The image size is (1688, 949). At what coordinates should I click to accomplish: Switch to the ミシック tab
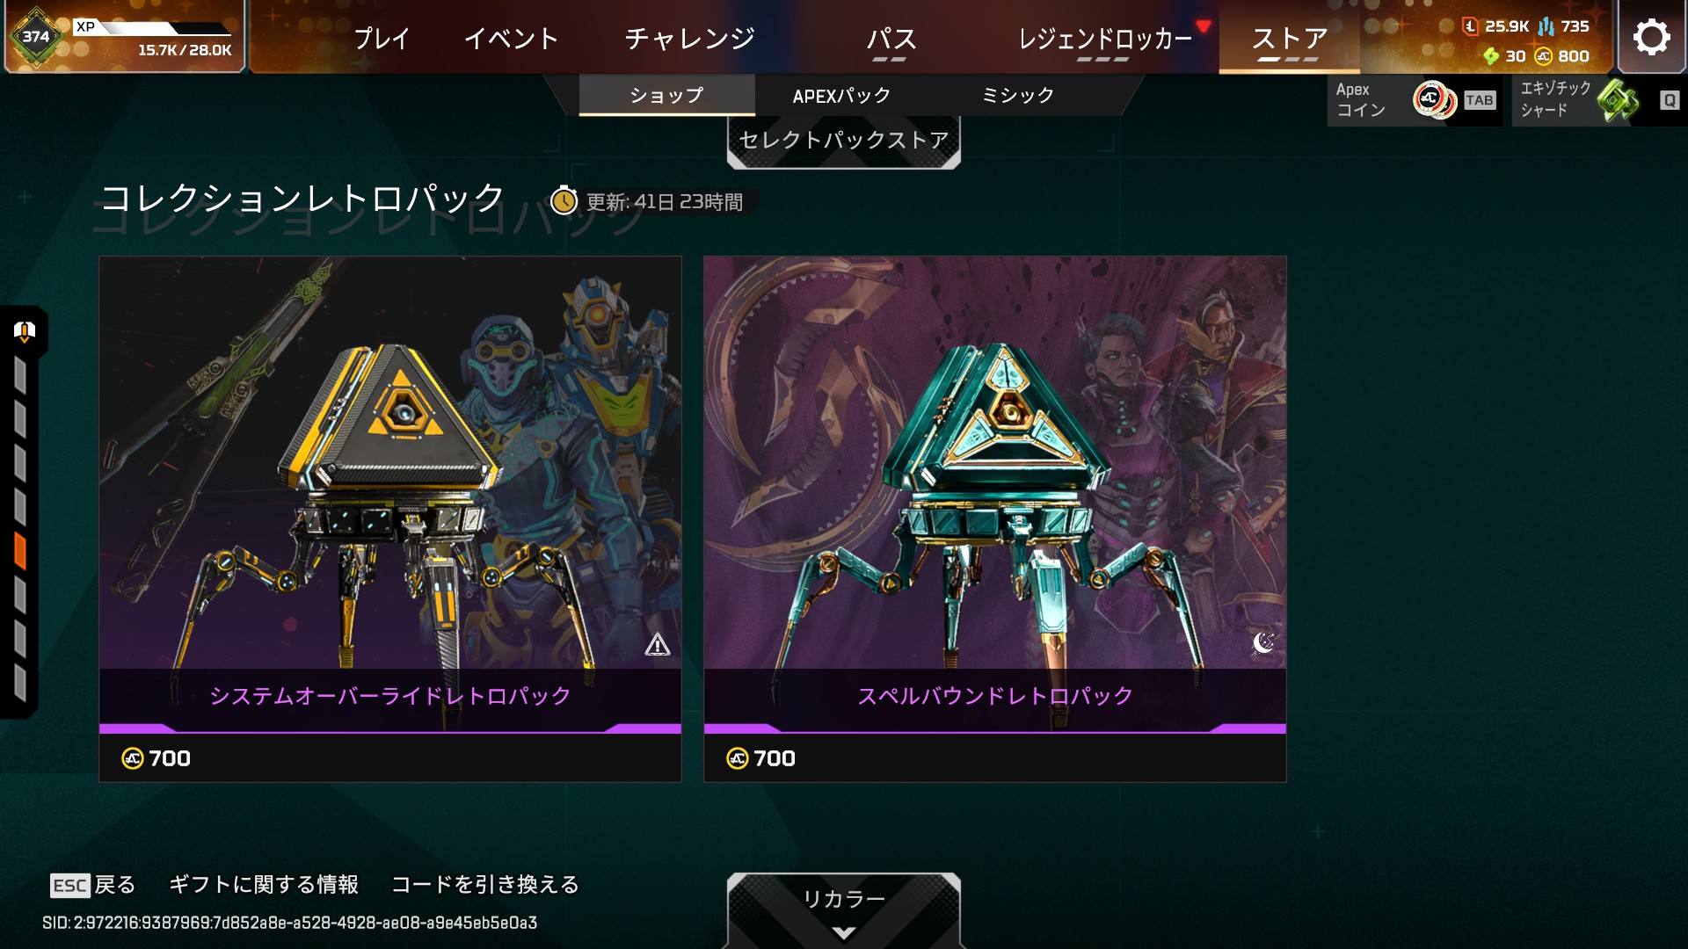[1017, 95]
